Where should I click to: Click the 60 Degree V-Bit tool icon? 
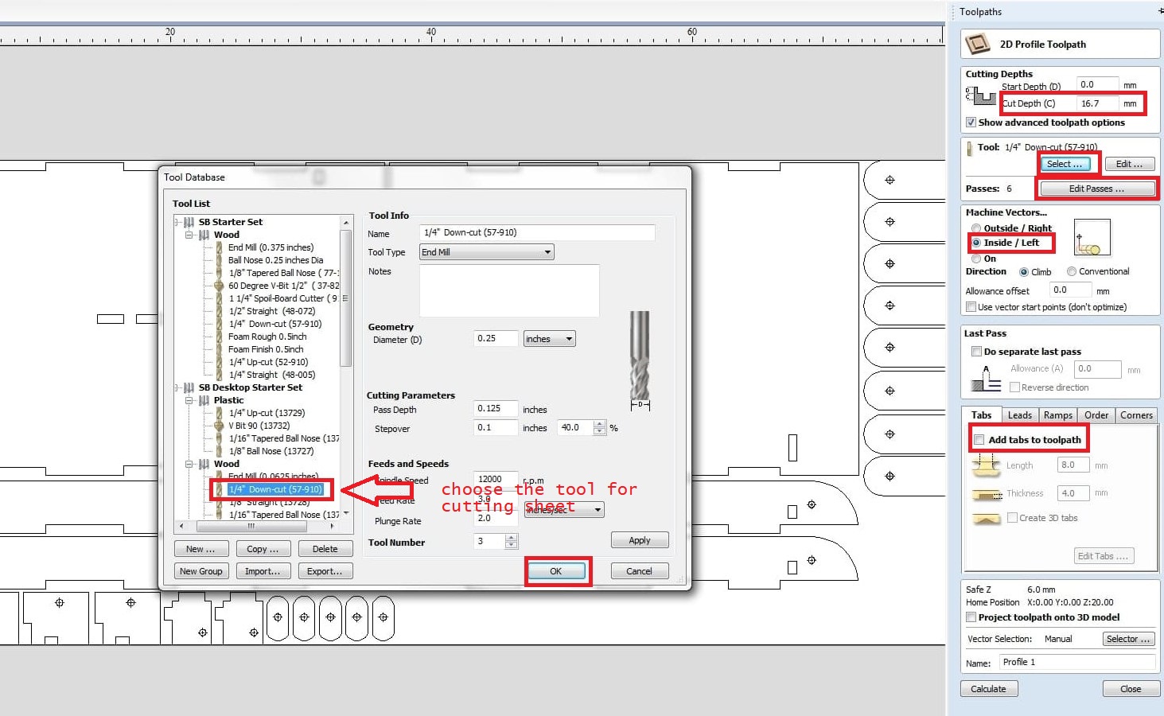(219, 286)
